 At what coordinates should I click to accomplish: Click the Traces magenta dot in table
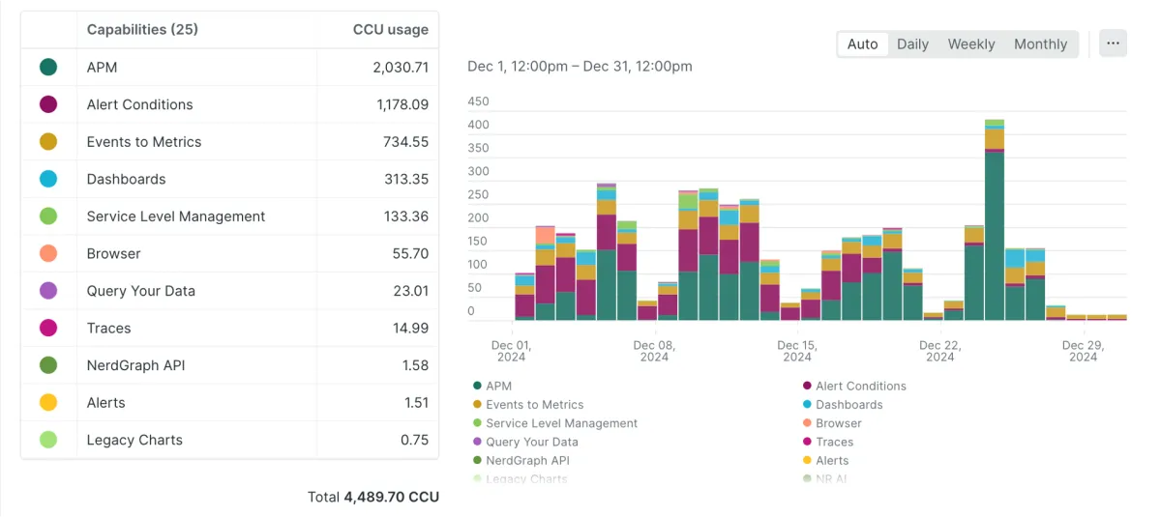(x=48, y=329)
